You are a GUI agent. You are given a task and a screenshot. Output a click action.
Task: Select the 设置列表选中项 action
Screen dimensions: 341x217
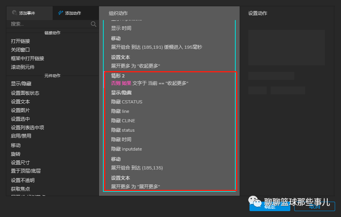coord(27,127)
